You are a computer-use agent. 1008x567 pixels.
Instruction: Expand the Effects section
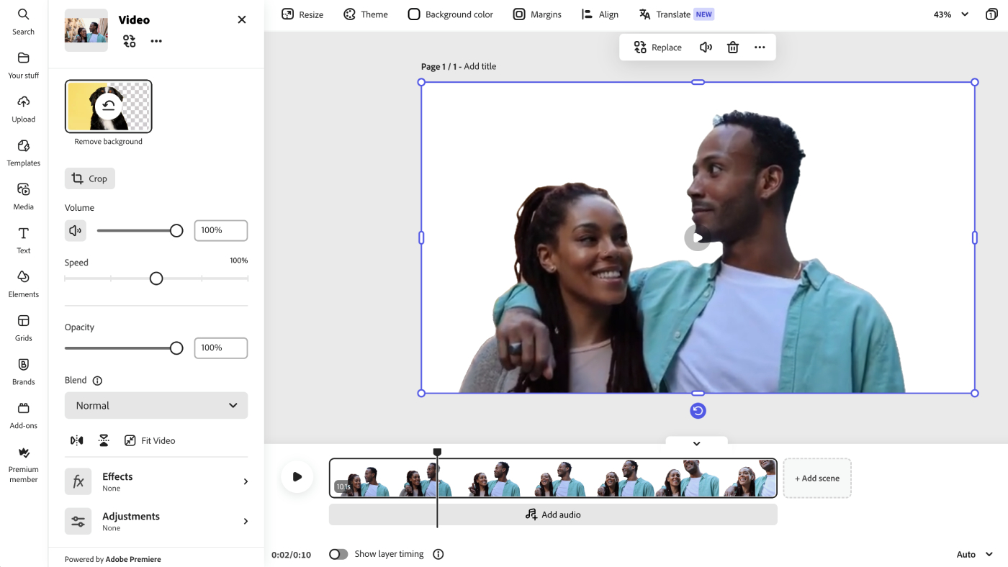point(156,481)
